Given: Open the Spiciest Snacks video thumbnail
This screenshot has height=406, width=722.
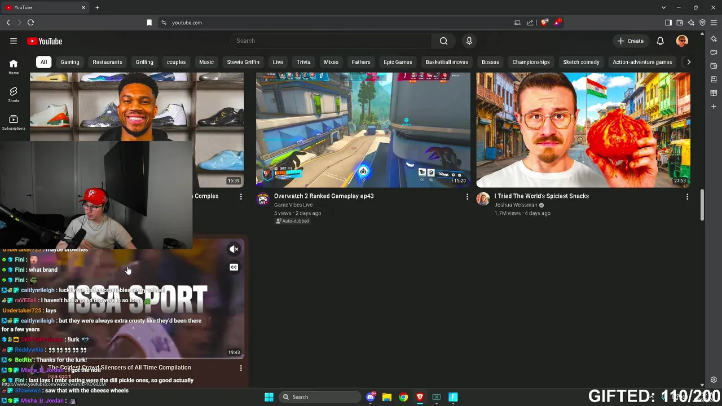Looking at the screenshot, I should coord(583,130).
